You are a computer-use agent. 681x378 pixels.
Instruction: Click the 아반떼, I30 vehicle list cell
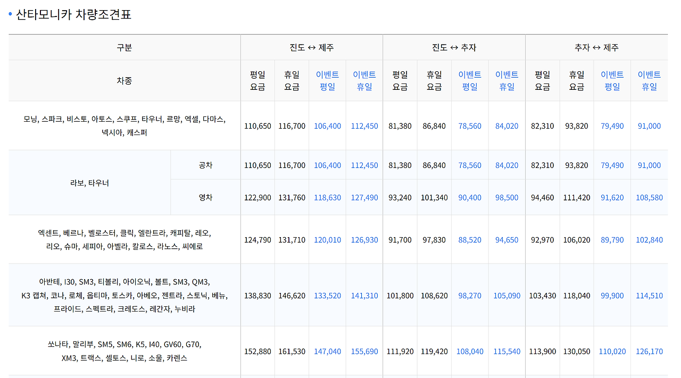124,296
